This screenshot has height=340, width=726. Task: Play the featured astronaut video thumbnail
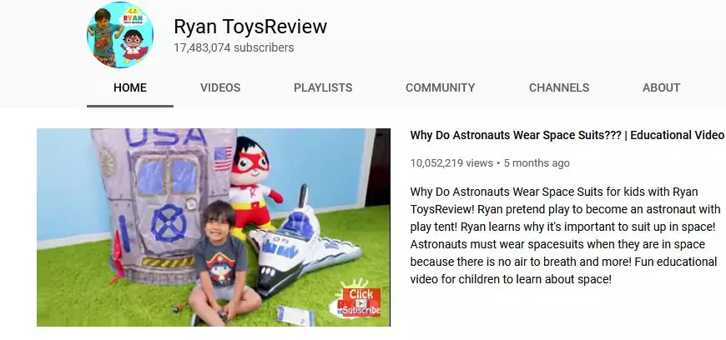tap(214, 227)
